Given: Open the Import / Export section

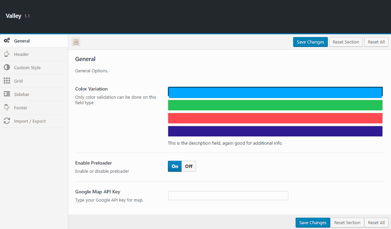Looking at the screenshot, I should [x=30, y=121].
